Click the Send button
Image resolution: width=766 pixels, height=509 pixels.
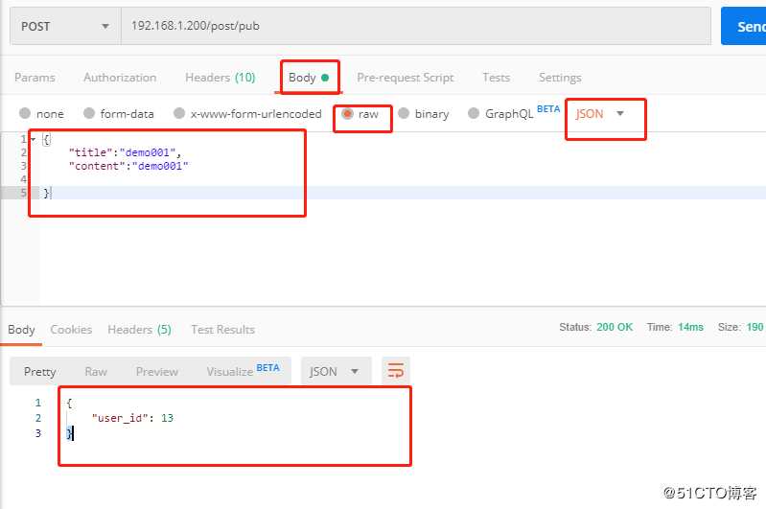point(744,27)
